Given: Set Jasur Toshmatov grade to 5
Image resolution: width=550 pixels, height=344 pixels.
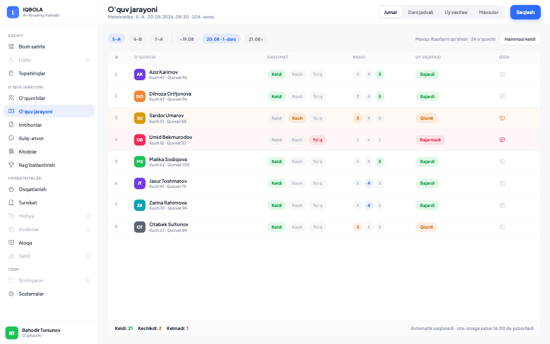Looking at the screenshot, I should click(379, 183).
